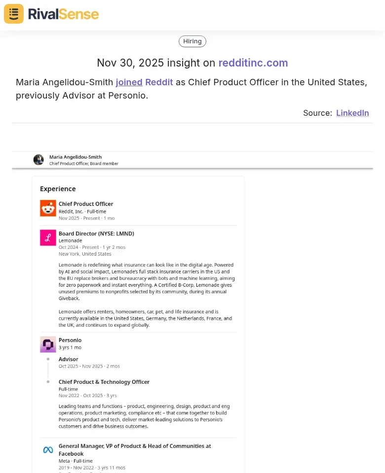The width and height of the screenshot is (385, 473).
Task: Click the Reddit hyperlink in the insight text
Action: 159,82
